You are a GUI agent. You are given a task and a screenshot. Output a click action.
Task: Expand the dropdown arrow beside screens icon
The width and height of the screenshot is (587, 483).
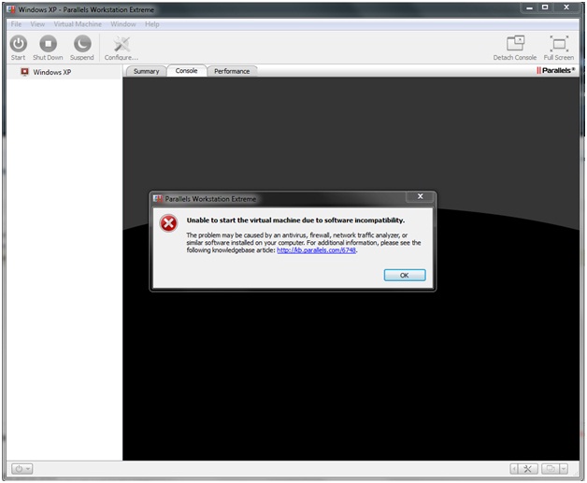(x=564, y=469)
